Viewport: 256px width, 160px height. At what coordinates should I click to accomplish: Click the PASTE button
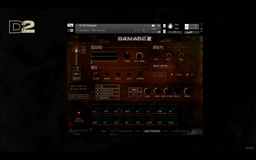pyautogui.click(x=83, y=96)
